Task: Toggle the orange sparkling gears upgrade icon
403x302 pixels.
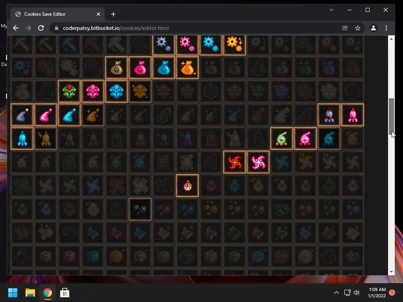Action: point(235,45)
